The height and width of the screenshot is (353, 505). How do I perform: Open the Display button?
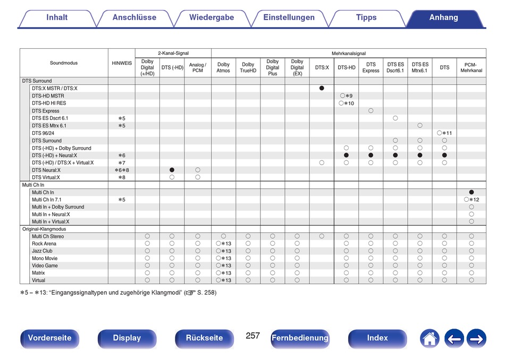click(127, 338)
